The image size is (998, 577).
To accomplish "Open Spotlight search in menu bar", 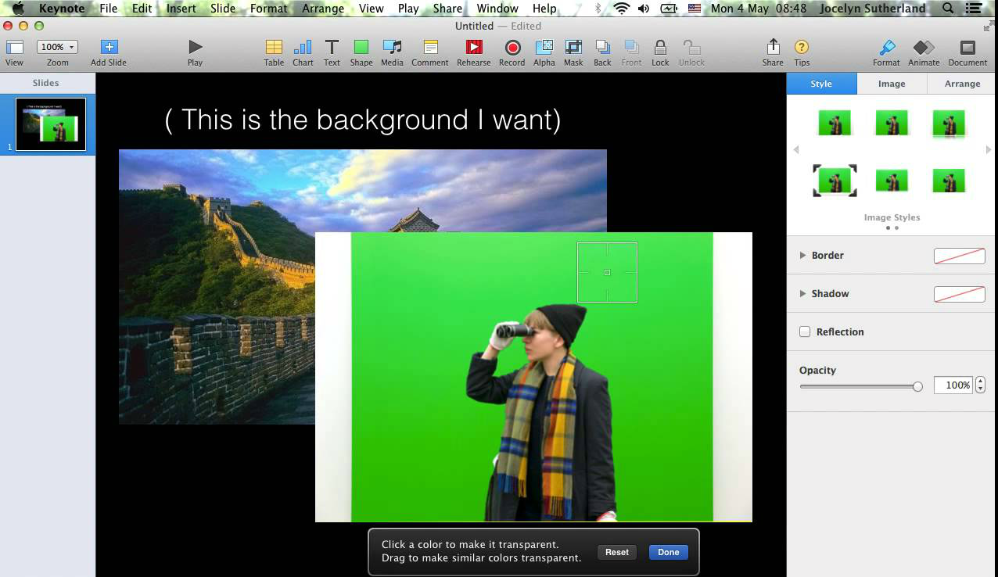I will (x=948, y=9).
